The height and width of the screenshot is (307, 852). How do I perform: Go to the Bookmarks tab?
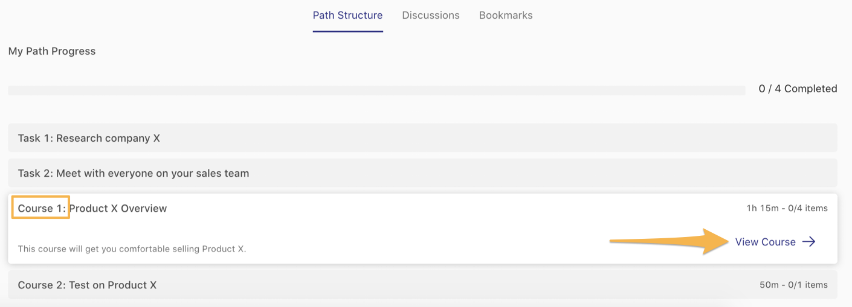click(x=506, y=15)
